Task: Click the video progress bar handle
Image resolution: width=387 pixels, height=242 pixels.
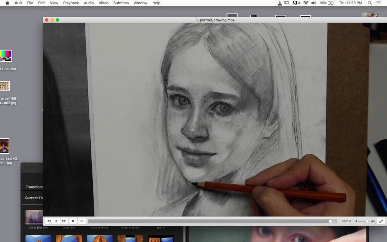Action: tap(330, 221)
